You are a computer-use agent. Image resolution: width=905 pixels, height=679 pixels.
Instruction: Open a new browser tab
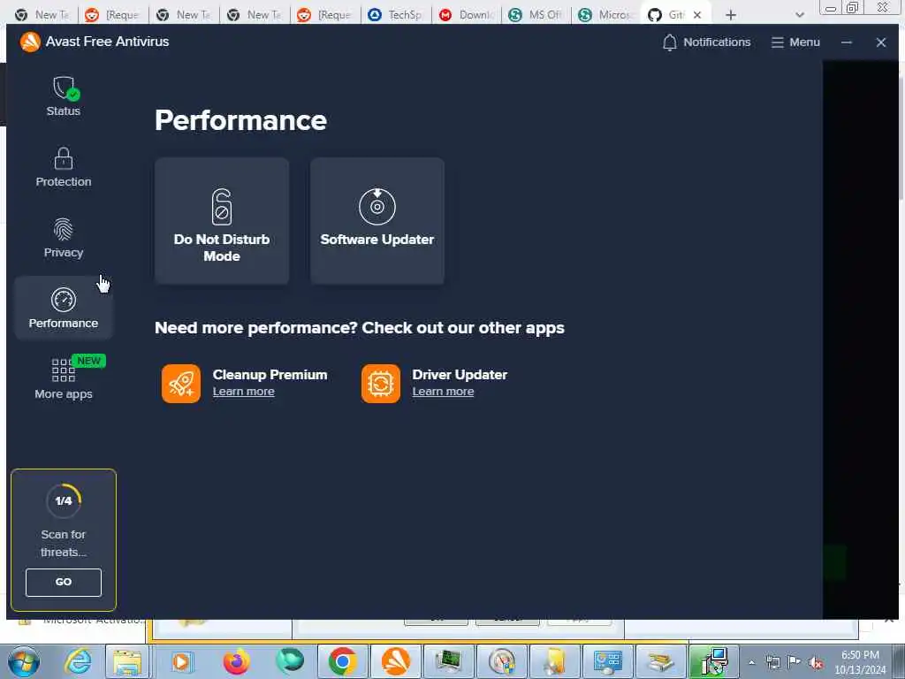coord(731,15)
